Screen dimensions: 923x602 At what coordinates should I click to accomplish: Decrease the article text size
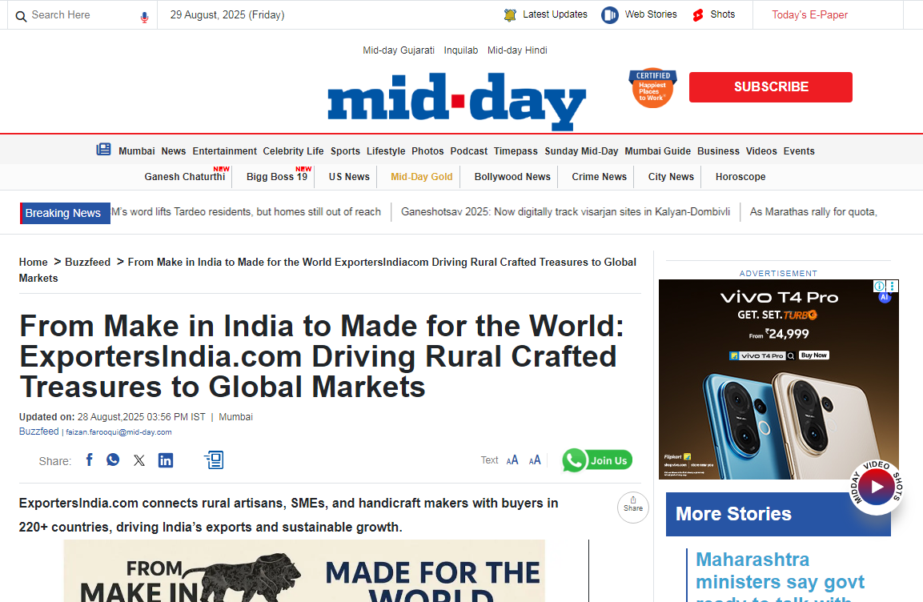point(535,460)
